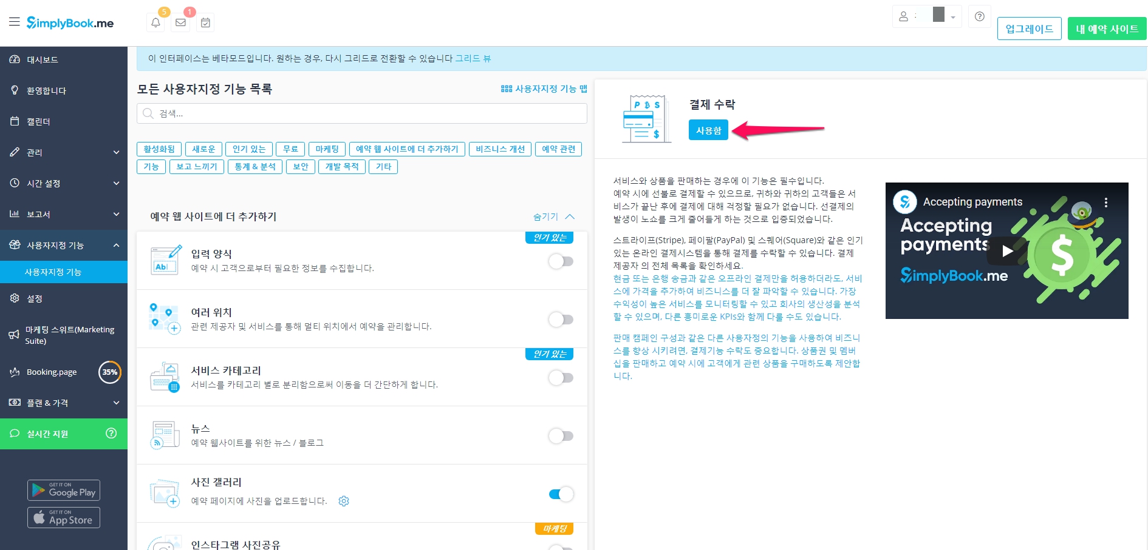Open the video options three-dot menu
The width and height of the screenshot is (1148, 550).
pyautogui.click(x=1105, y=203)
